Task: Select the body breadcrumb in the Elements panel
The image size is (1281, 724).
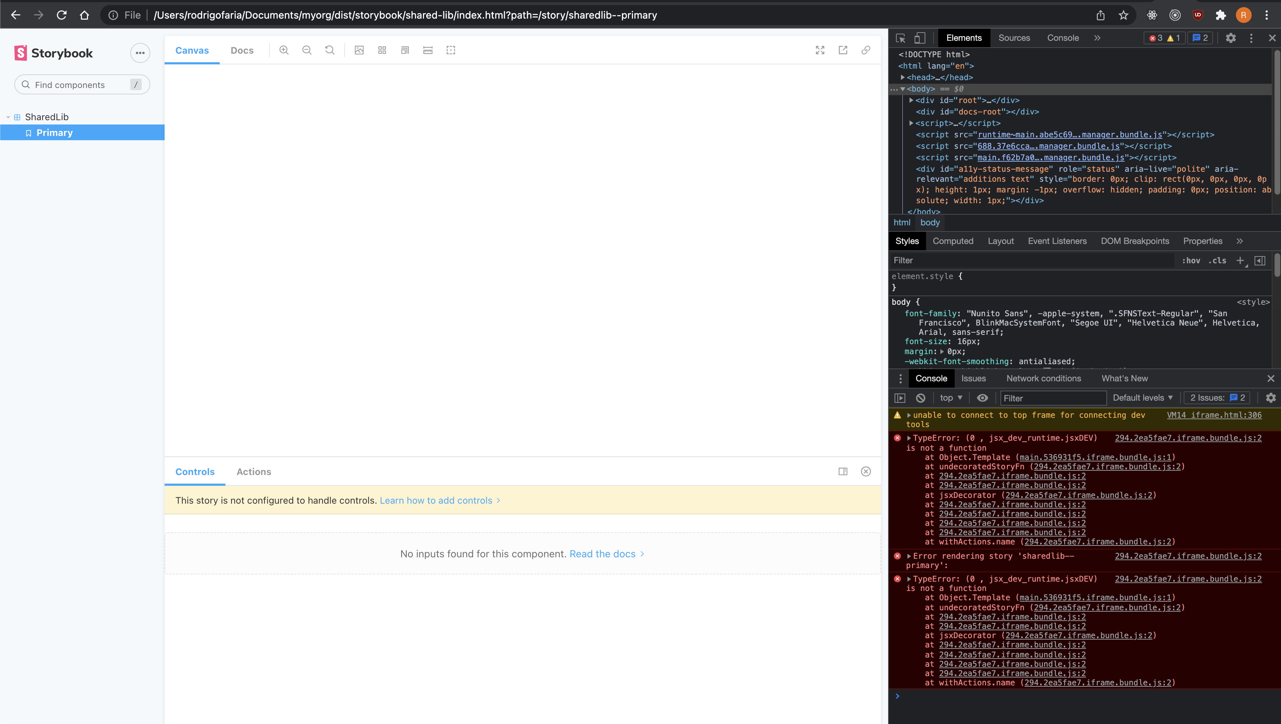Action: (929, 222)
